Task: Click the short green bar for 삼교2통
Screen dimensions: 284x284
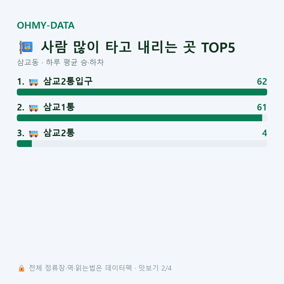Action: [x=24, y=144]
